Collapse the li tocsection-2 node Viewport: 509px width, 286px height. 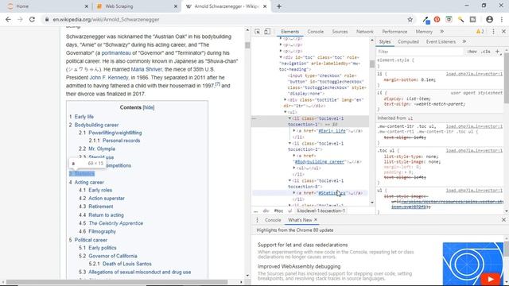click(289, 143)
